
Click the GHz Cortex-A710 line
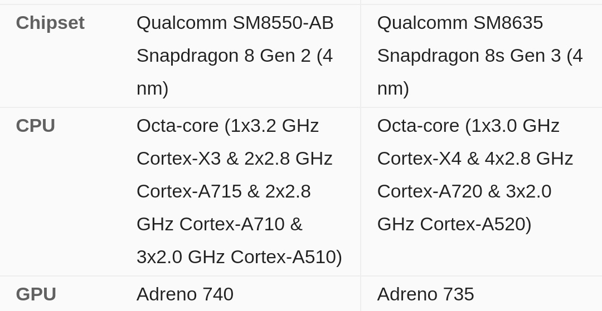point(219,224)
